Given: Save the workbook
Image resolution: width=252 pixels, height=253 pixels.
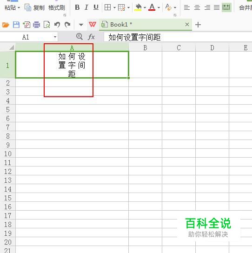Looking at the screenshot, I should point(16,25).
